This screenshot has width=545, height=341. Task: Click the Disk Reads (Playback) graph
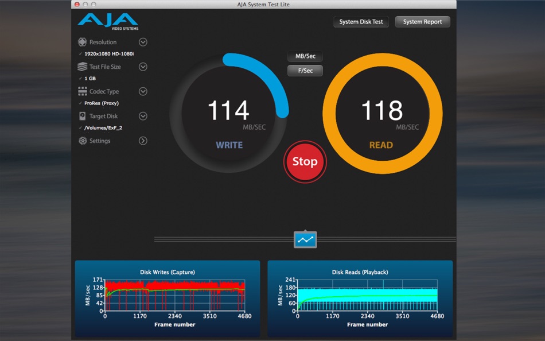tap(360, 299)
